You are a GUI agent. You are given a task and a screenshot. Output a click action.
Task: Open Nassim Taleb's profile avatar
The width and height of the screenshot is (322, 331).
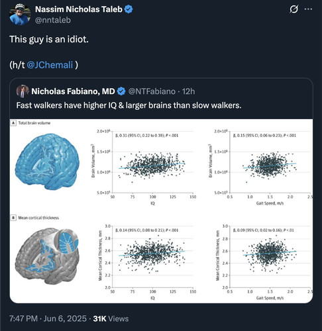pos(20,15)
